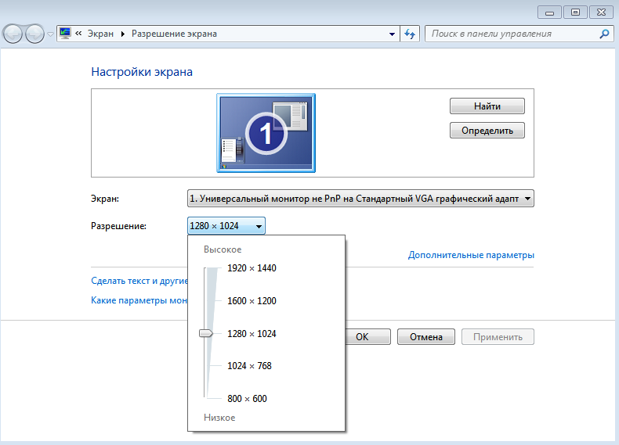The width and height of the screenshot is (619, 445).
Task: Click the 1280 × 1024 resolution label in list
Action: click(x=252, y=334)
